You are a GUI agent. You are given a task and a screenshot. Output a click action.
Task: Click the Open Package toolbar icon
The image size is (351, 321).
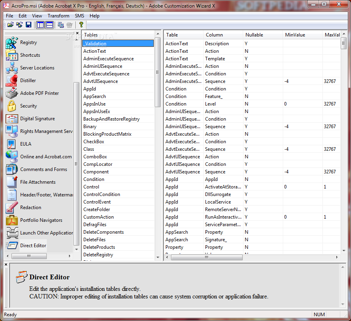[10, 25]
